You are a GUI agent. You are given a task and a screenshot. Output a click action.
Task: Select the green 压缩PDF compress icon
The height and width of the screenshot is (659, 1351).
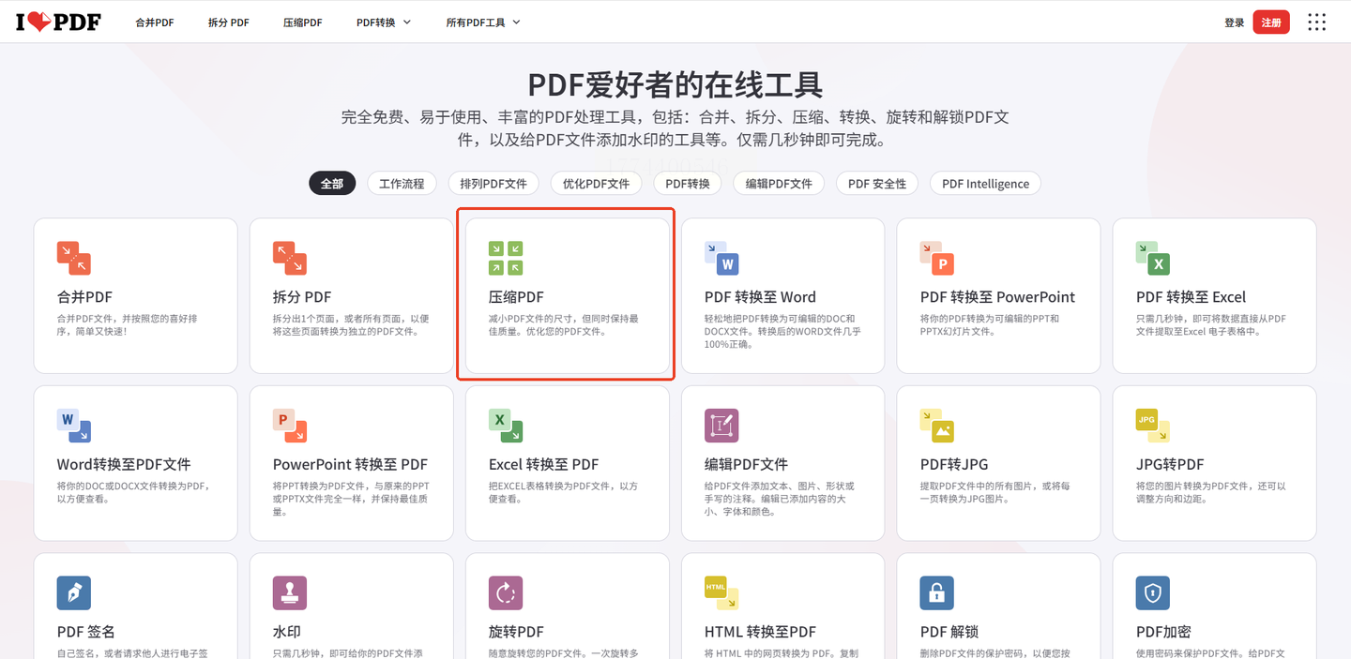pyautogui.click(x=506, y=258)
